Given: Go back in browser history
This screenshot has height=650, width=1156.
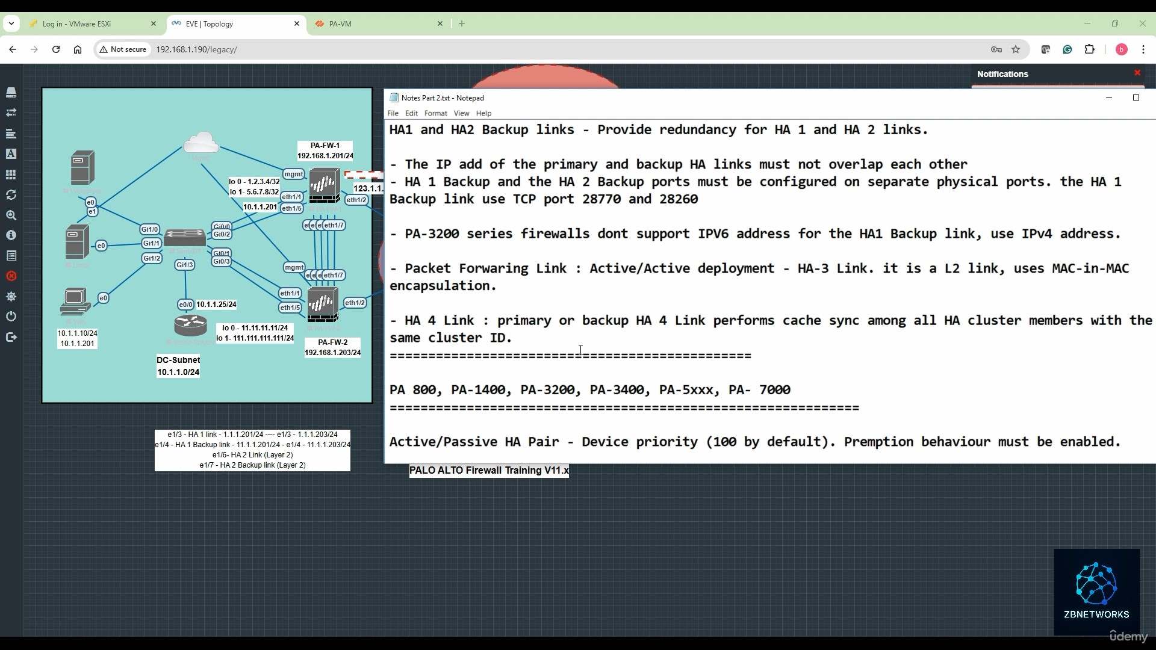Looking at the screenshot, I should point(13,49).
